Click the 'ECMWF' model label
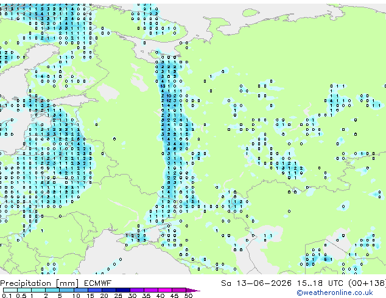 [98, 283]
